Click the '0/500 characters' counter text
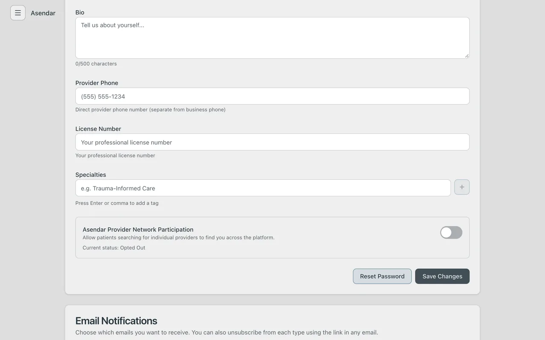This screenshot has height=340, width=545. click(96, 64)
